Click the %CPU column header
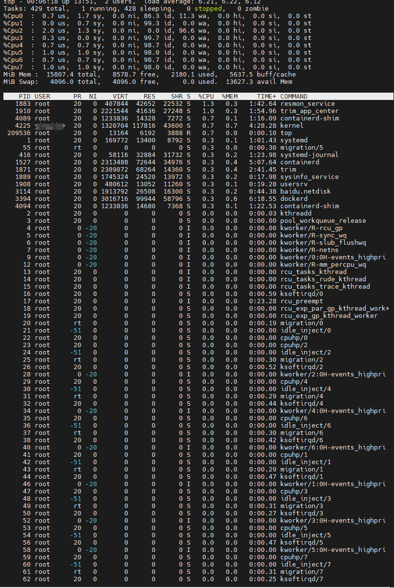The width and height of the screenshot is (394, 588). click(x=206, y=97)
